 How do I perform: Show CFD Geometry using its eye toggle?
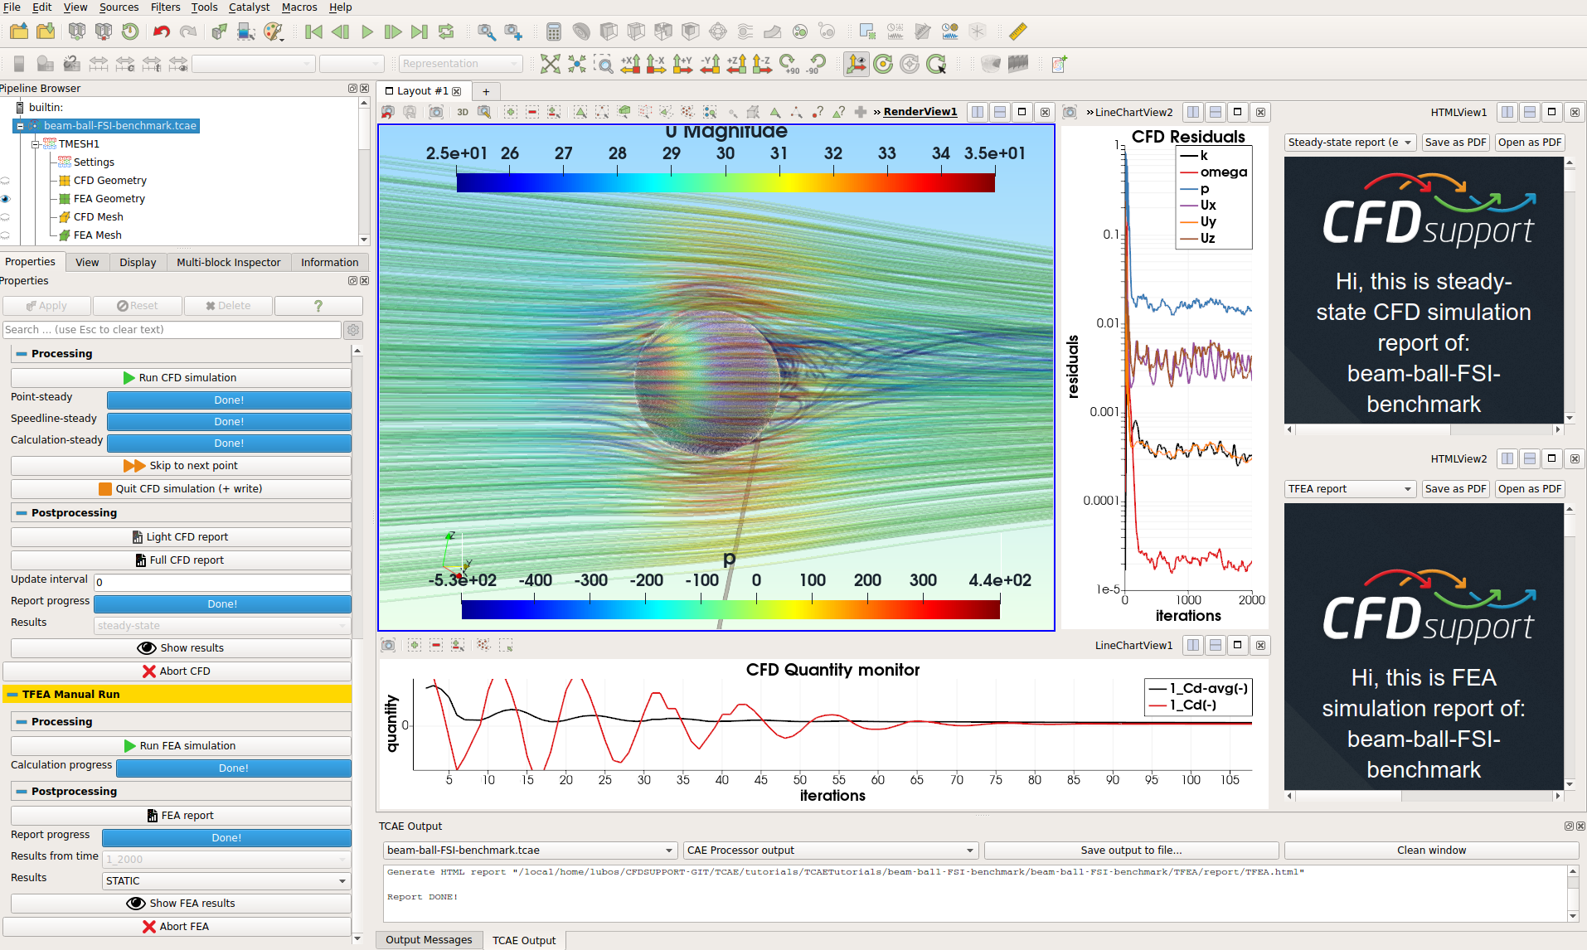click(6, 181)
